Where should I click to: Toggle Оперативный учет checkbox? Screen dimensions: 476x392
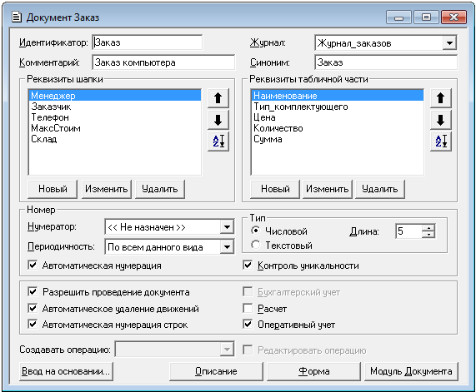tap(248, 325)
